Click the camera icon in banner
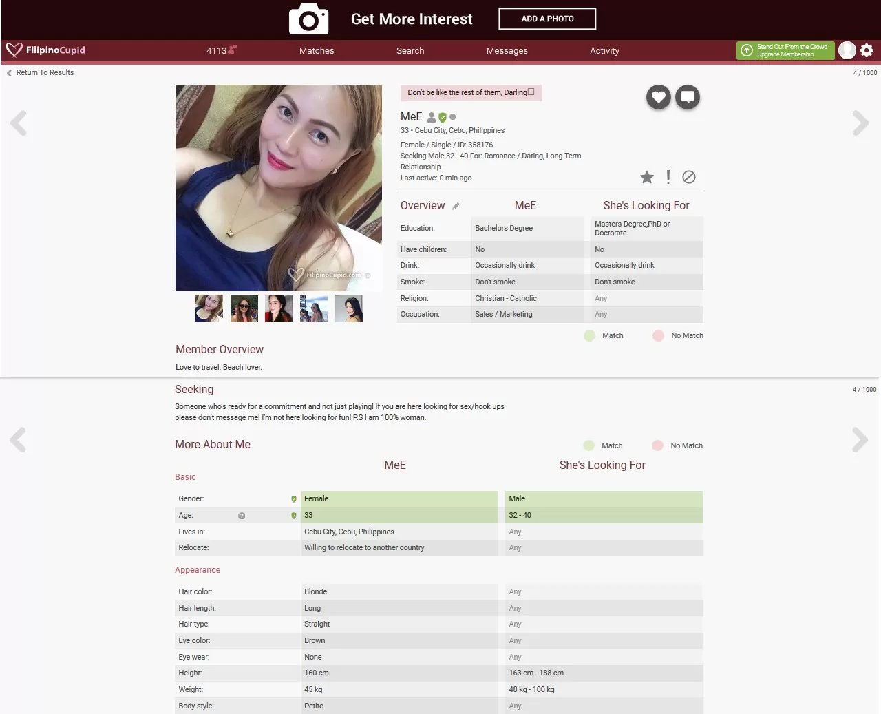Screen dimensions: 881x714 point(308,19)
